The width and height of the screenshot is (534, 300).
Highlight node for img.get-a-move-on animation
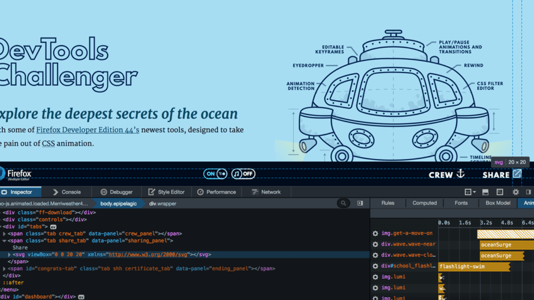[375, 233]
